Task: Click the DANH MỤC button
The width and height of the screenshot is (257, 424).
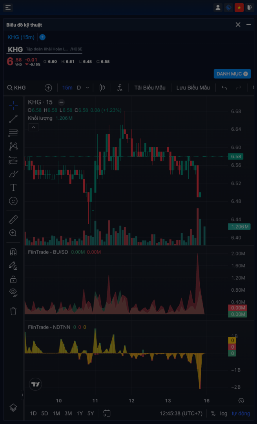Action: 232,73
